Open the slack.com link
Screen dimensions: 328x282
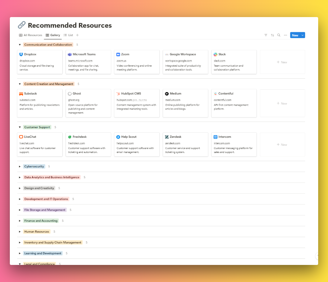click(x=219, y=61)
